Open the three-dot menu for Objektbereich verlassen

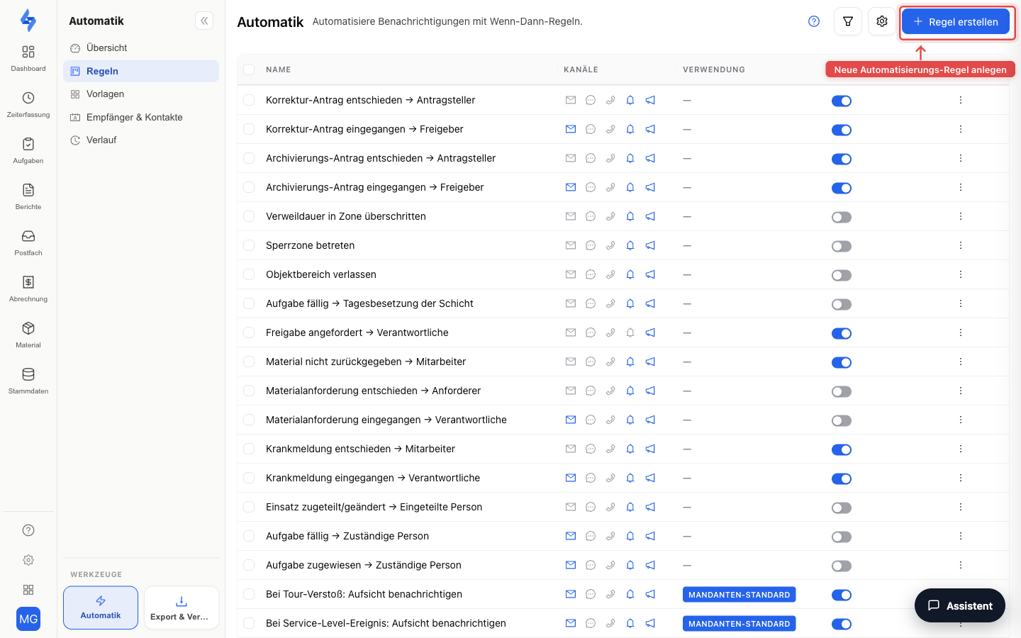[961, 274]
